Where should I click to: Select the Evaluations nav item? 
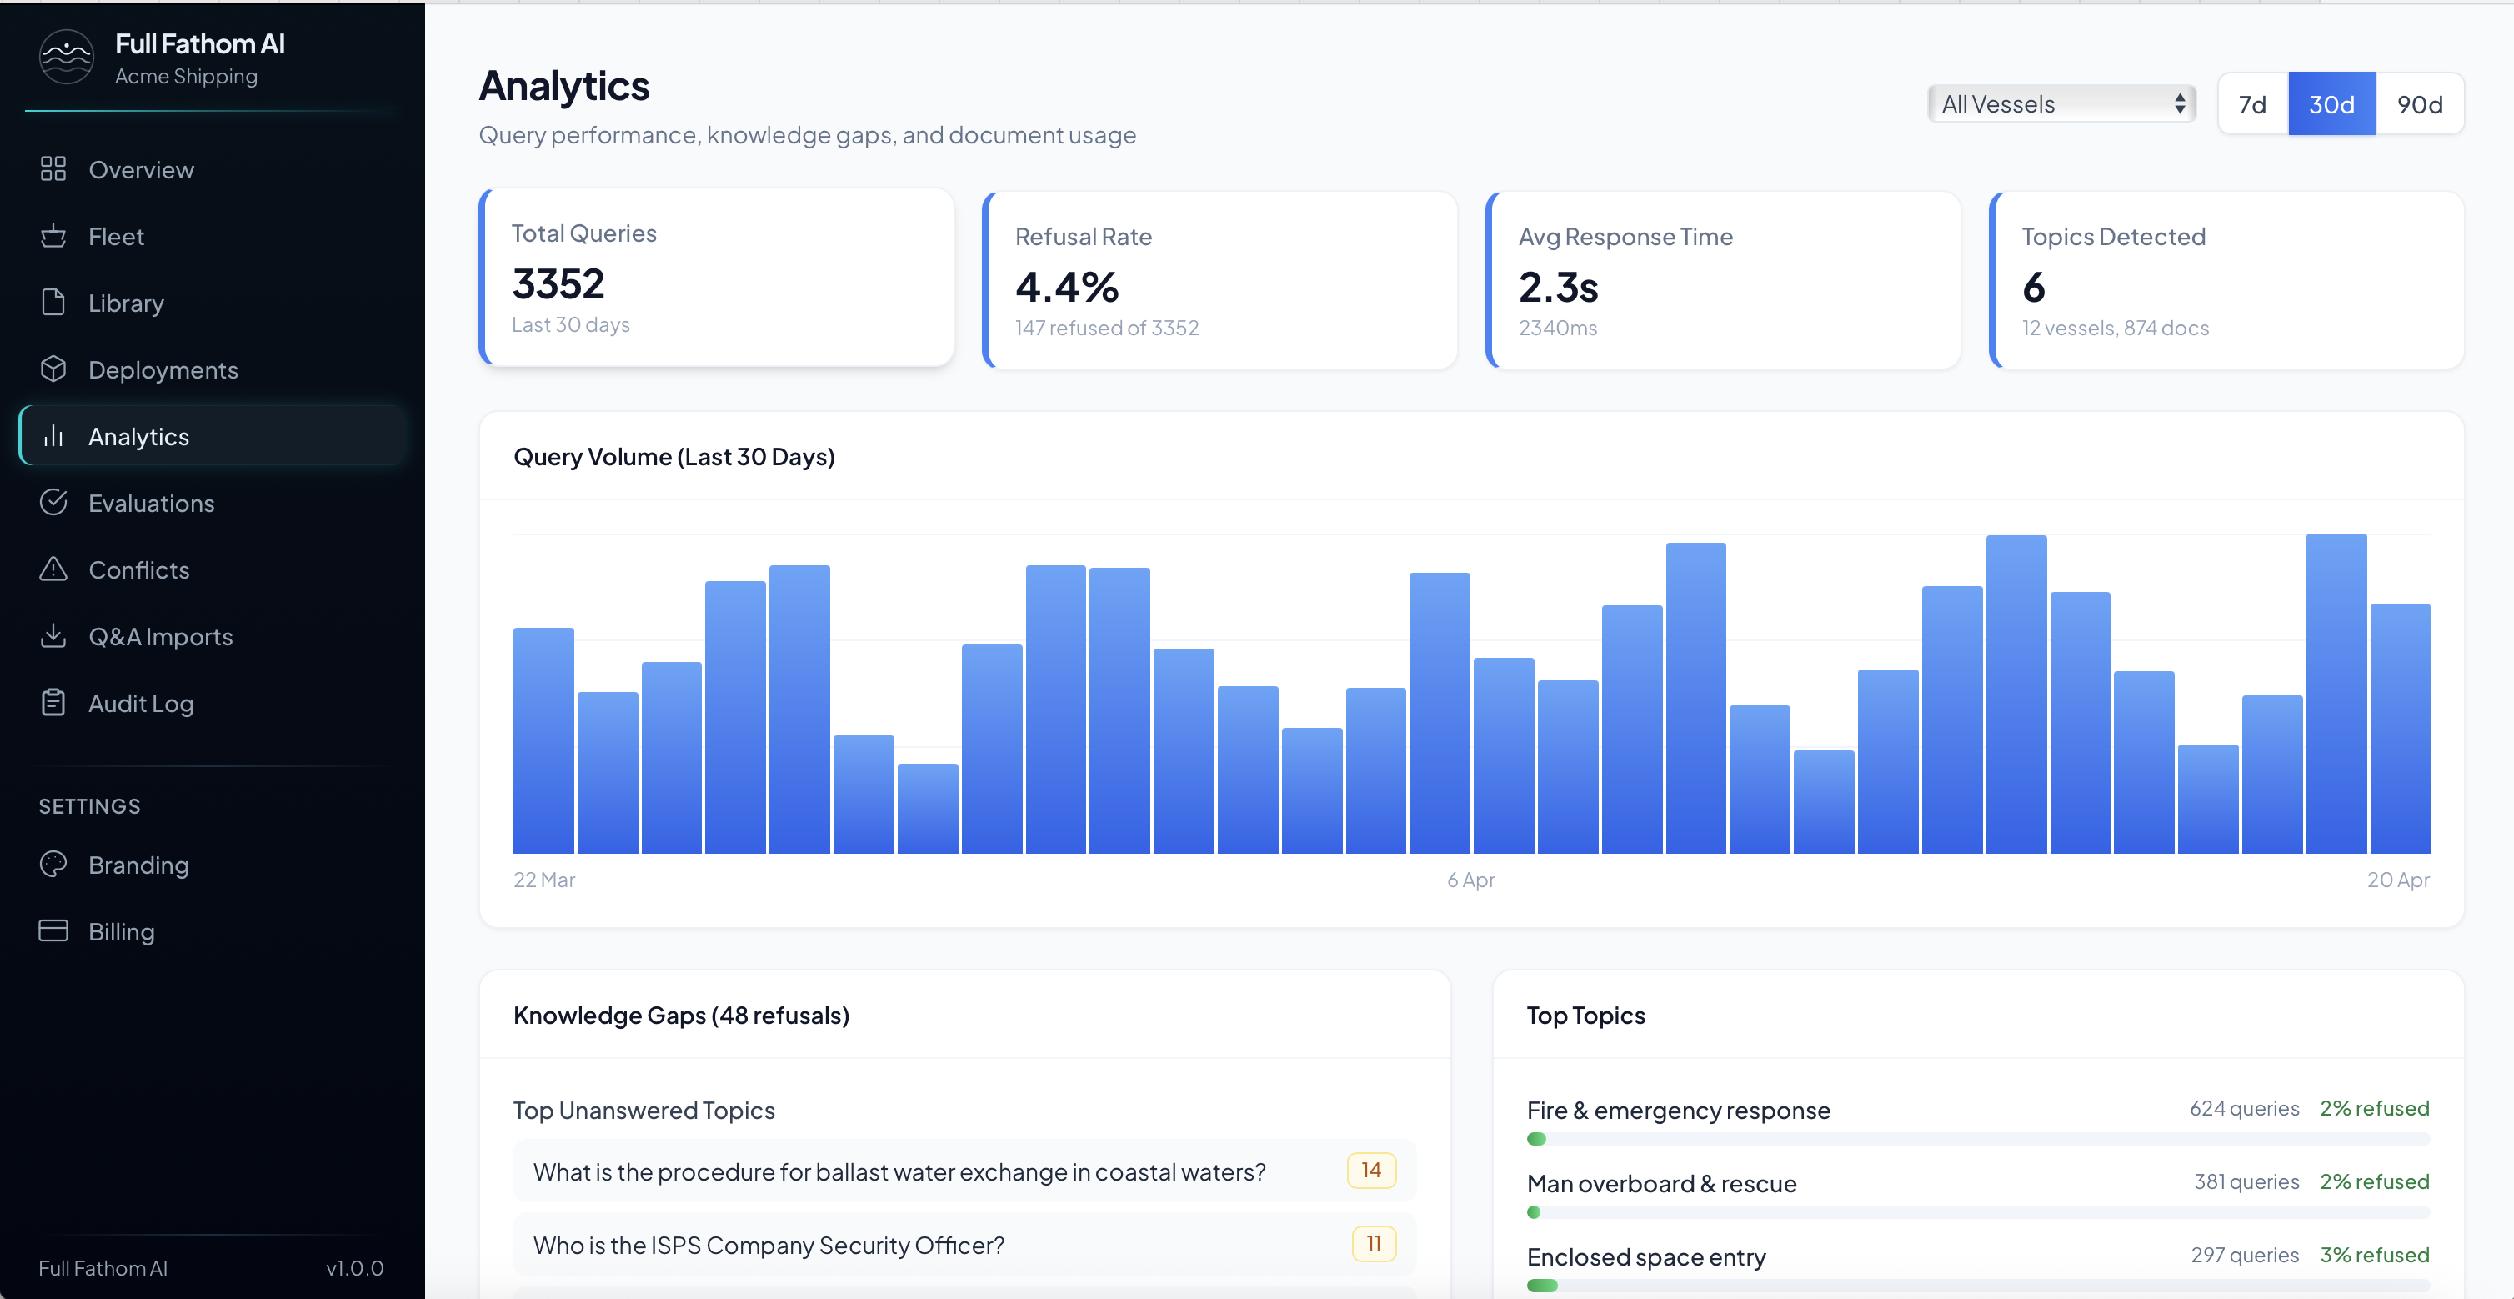pos(212,503)
